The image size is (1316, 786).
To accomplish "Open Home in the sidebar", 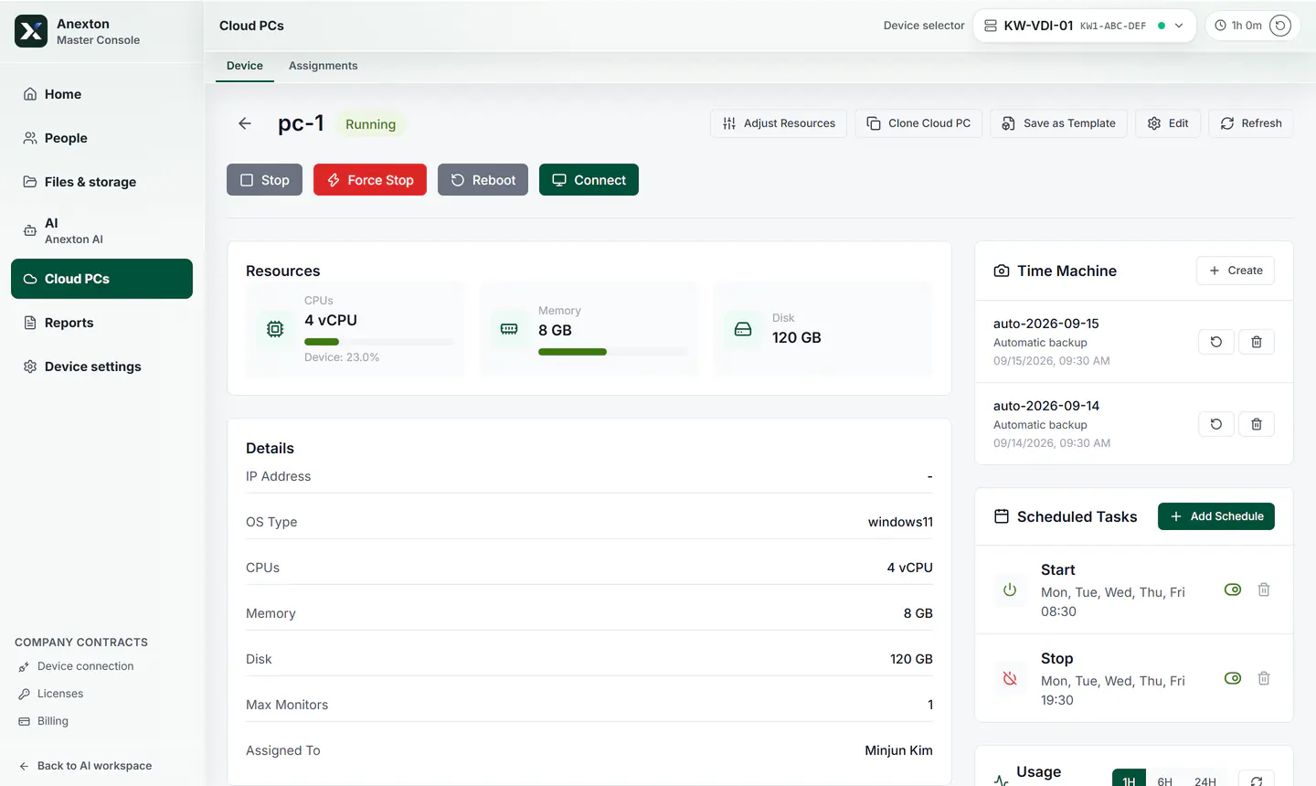I will 101,94.
